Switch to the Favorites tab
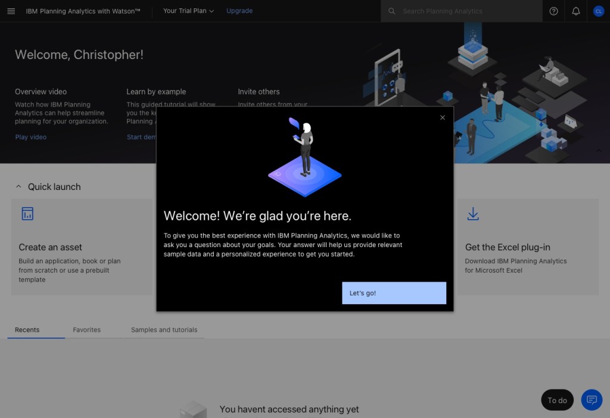 click(86, 330)
